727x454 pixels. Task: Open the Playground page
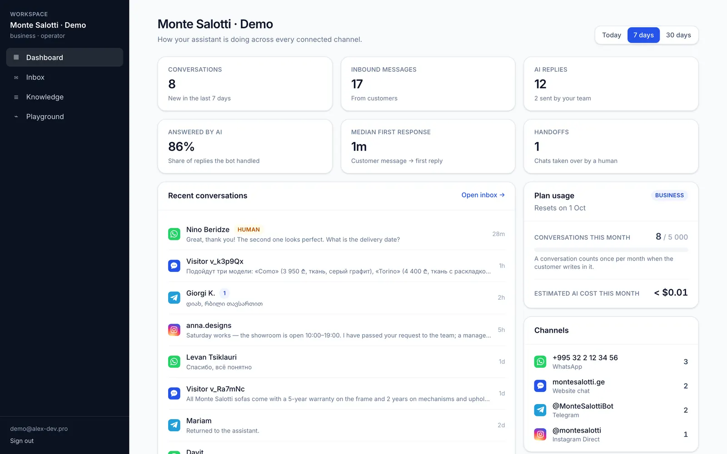click(x=65, y=117)
